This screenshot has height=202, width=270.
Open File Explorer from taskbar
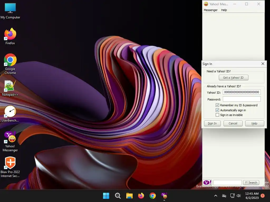129,196
